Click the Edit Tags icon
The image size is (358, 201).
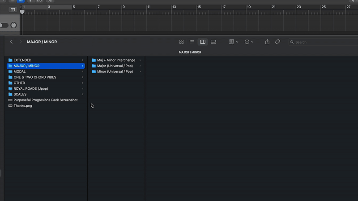point(277,42)
